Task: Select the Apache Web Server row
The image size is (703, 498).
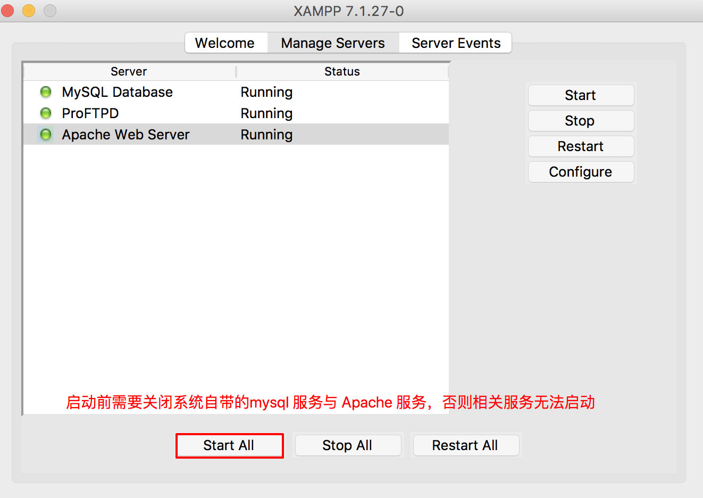Action: (x=236, y=135)
